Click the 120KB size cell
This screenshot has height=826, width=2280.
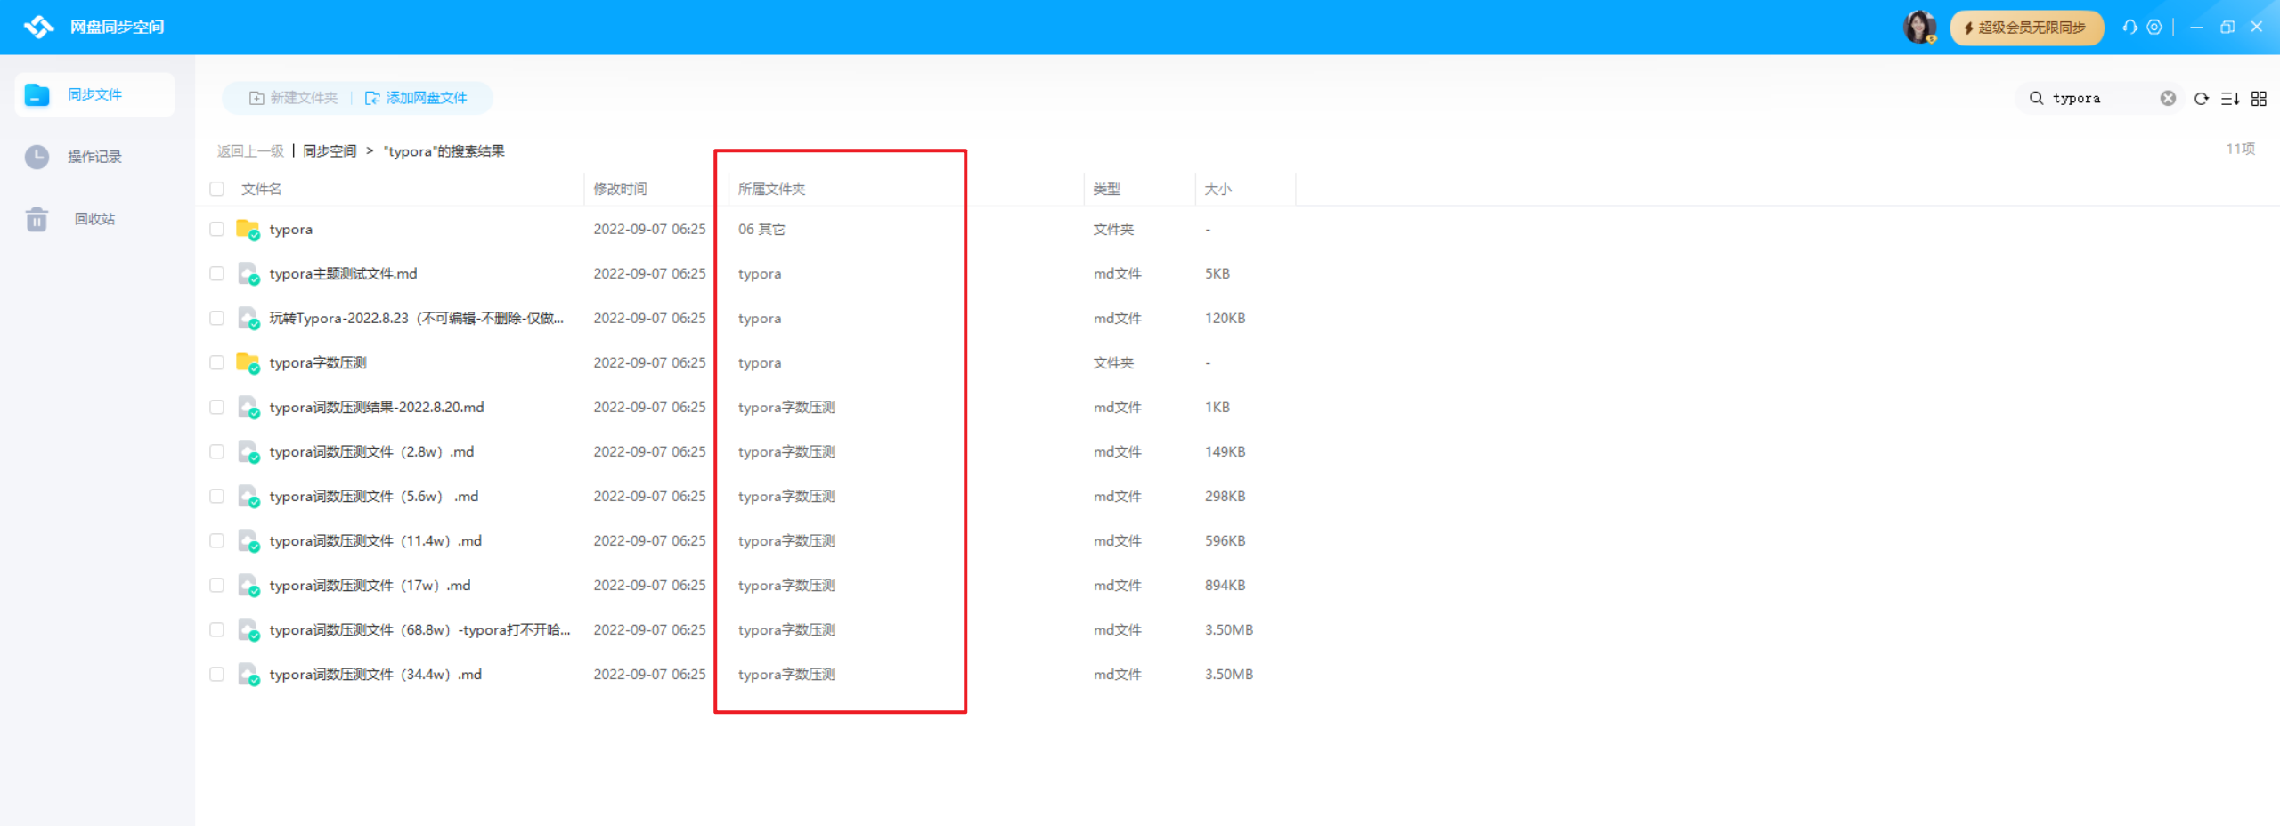point(1225,318)
